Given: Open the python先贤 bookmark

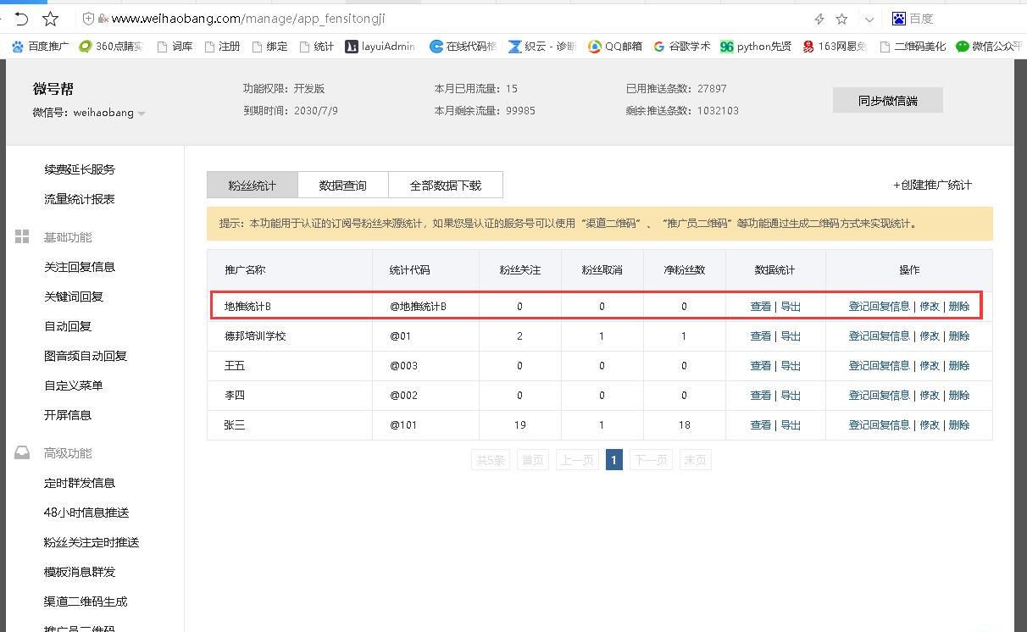Looking at the screenshot, I should [x=755, y=47].
